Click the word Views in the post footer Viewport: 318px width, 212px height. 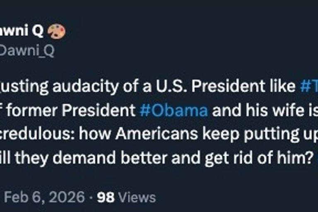click(x=137, y=197)
